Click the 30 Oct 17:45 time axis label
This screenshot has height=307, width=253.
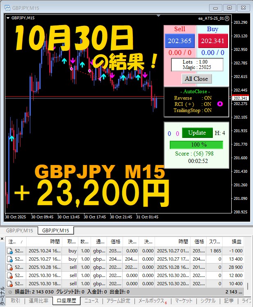pos(95,217)
